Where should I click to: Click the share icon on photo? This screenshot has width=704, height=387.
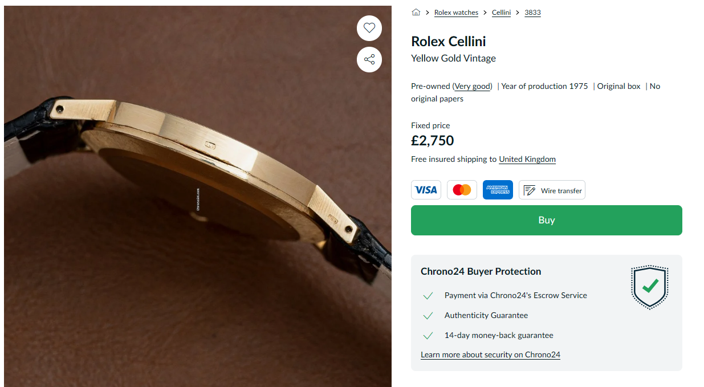(x=369, y=59)
